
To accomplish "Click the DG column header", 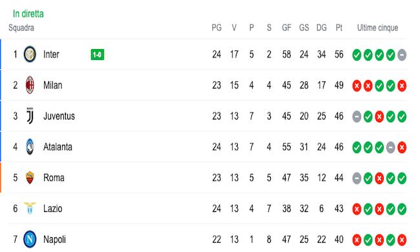I will point(321,28).
